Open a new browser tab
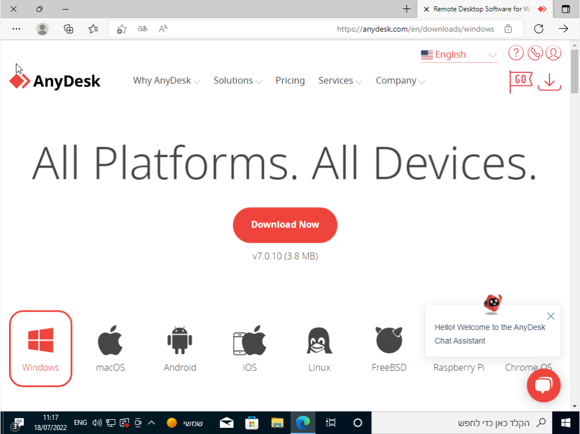This screenshot has width=580, height=434. point(407,9)
